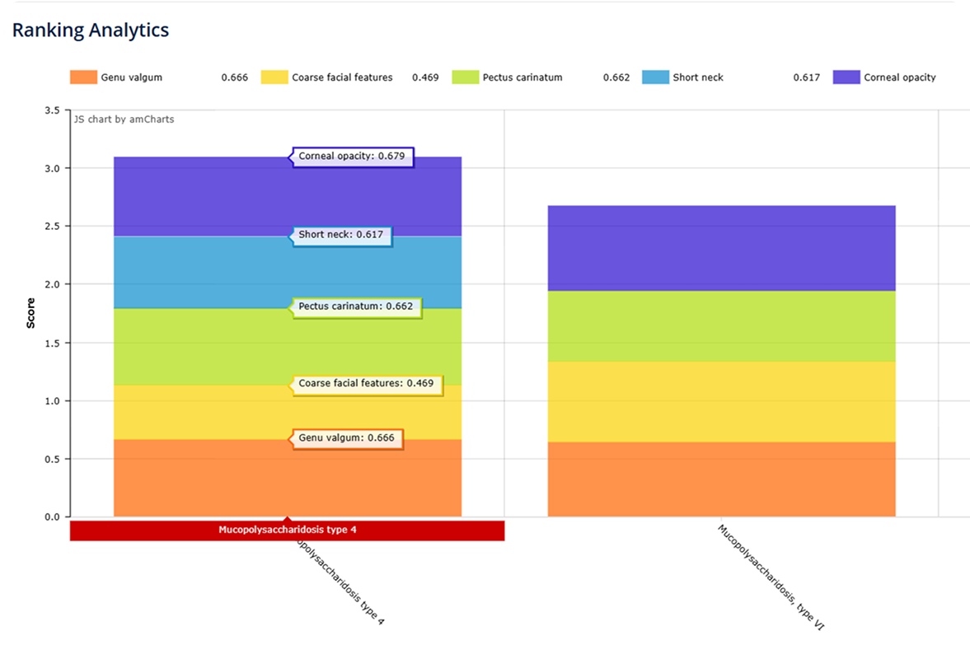Image resolution: width=970 pixels, height=645 pixels.
Task: Select the green segment of the type VI bar
Action: coord(721,325)
